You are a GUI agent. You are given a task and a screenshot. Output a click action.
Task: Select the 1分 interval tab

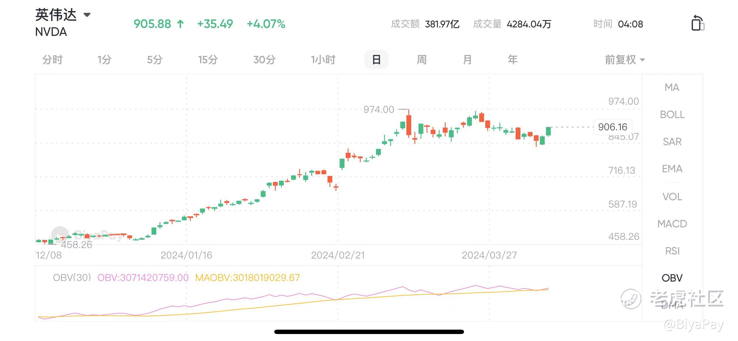click(x=104, y=60)
